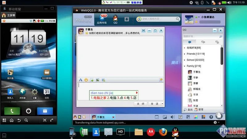Viewport: 247px width, 139px height.
Task: Choose candidate 1.电脑之家 in IME popup
Action: point(98,98)
